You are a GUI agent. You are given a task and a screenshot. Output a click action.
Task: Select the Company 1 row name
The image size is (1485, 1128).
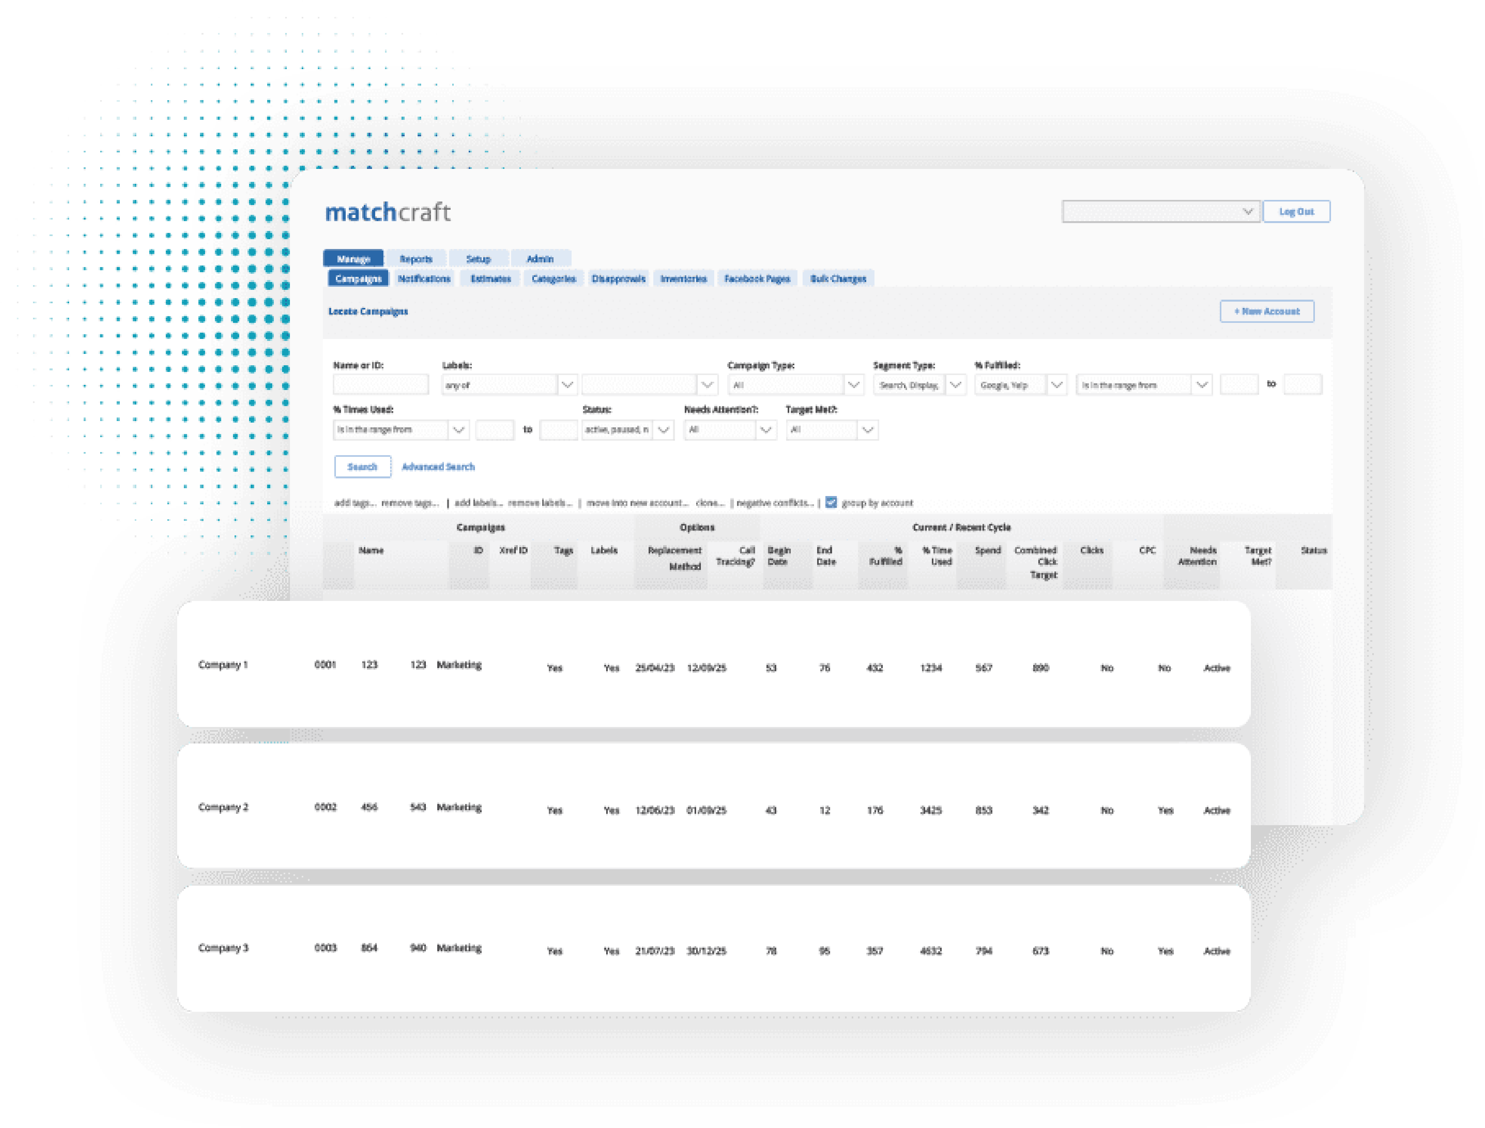[x=223, y=665]
